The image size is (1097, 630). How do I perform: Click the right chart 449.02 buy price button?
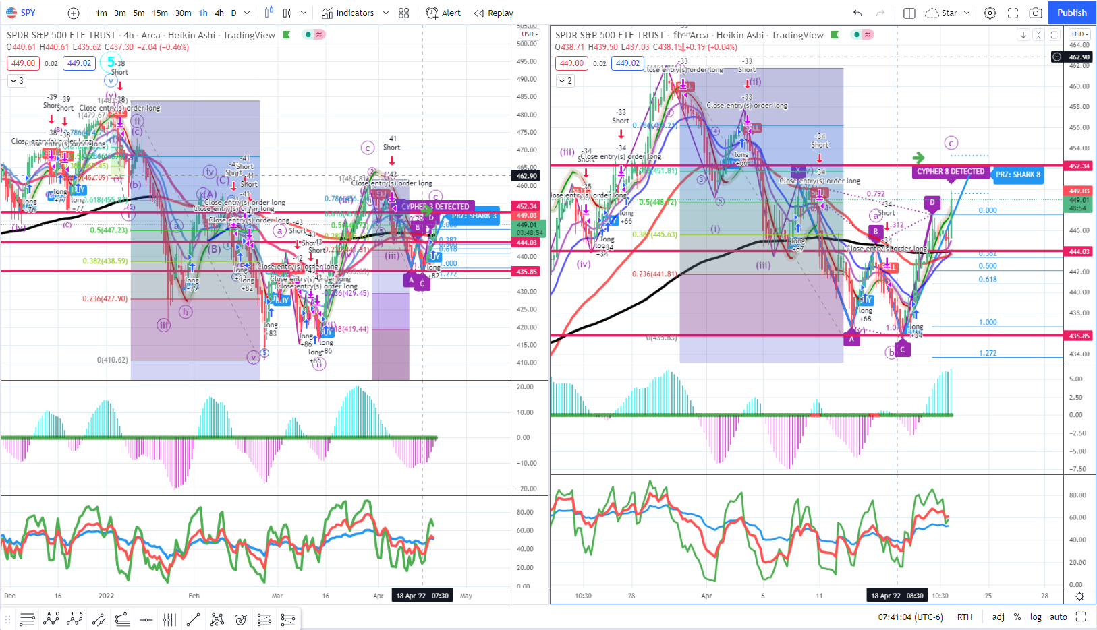627,63
